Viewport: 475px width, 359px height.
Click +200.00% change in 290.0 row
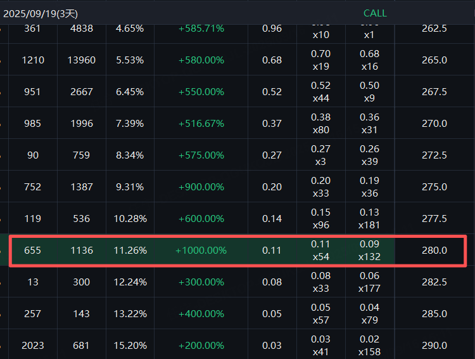pyautogui.click(x=201, y=346)
